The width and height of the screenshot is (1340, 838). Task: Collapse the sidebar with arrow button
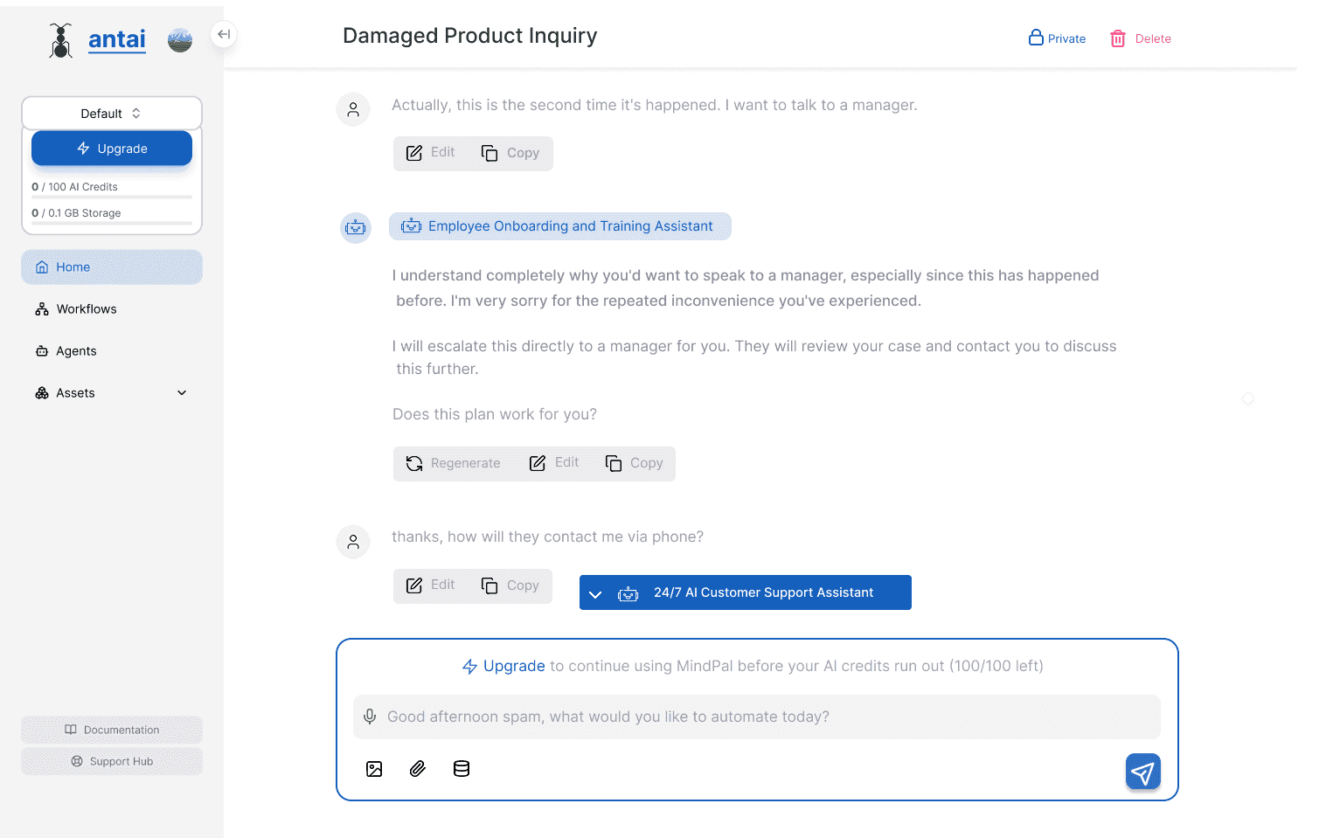pyautogui.click(x=224, y=35)
